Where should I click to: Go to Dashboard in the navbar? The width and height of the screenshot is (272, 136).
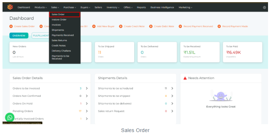point(24,8)
